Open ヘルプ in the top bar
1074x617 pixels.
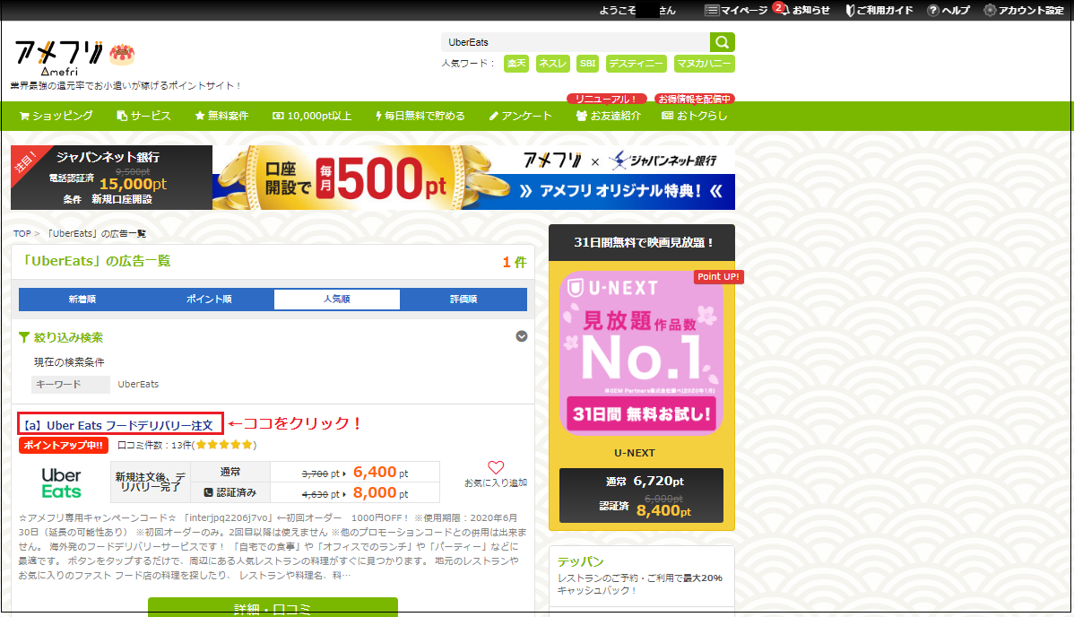coord(948,10)
